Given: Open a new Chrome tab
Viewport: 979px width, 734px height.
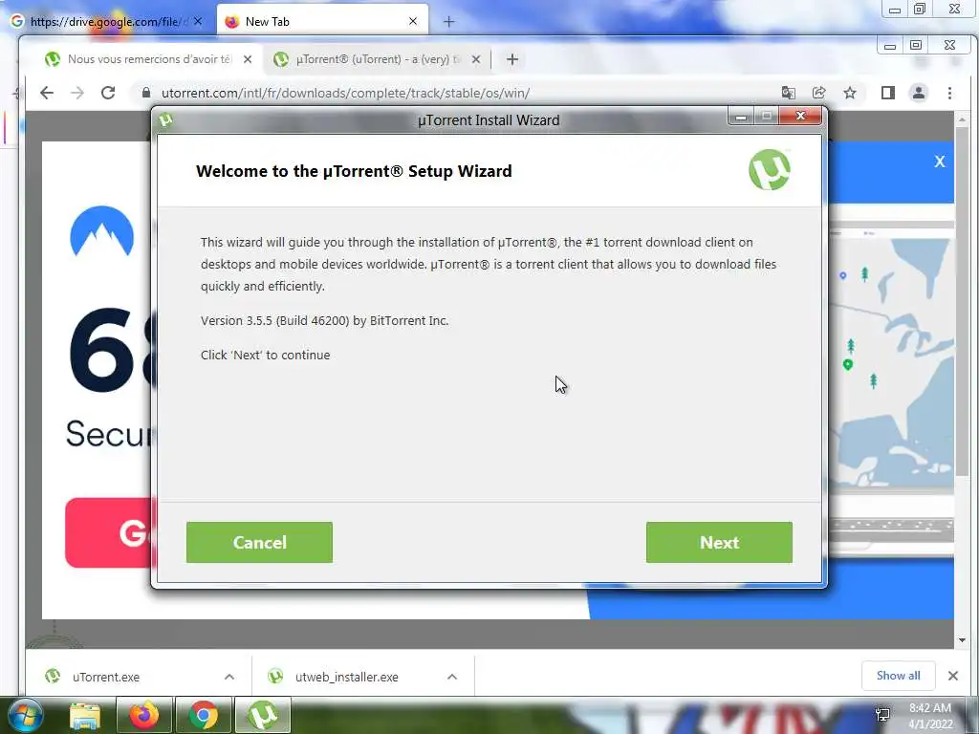Looking at the screenshot, I should click(x=512, y=59).
